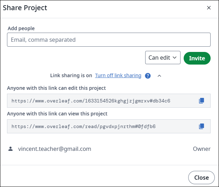The image size is (219, 187).
Task: Open the Can edit permission dropdown
Action: 163,58
